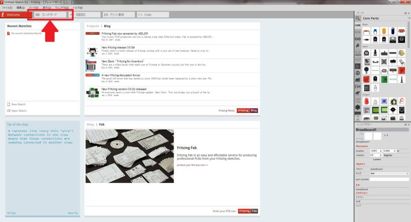The image size is (411, 222).
Task: Open the Core Parts bin options menu
Action: pyautogui.click(x=409, y=18)
